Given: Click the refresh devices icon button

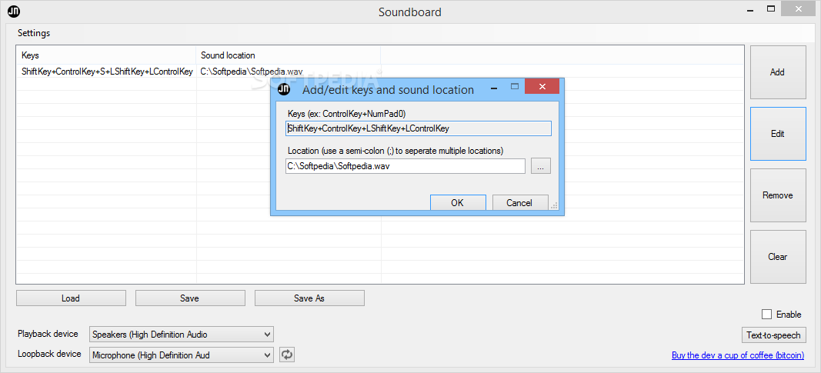Looking at the screenshot, I should click(286, 355).
